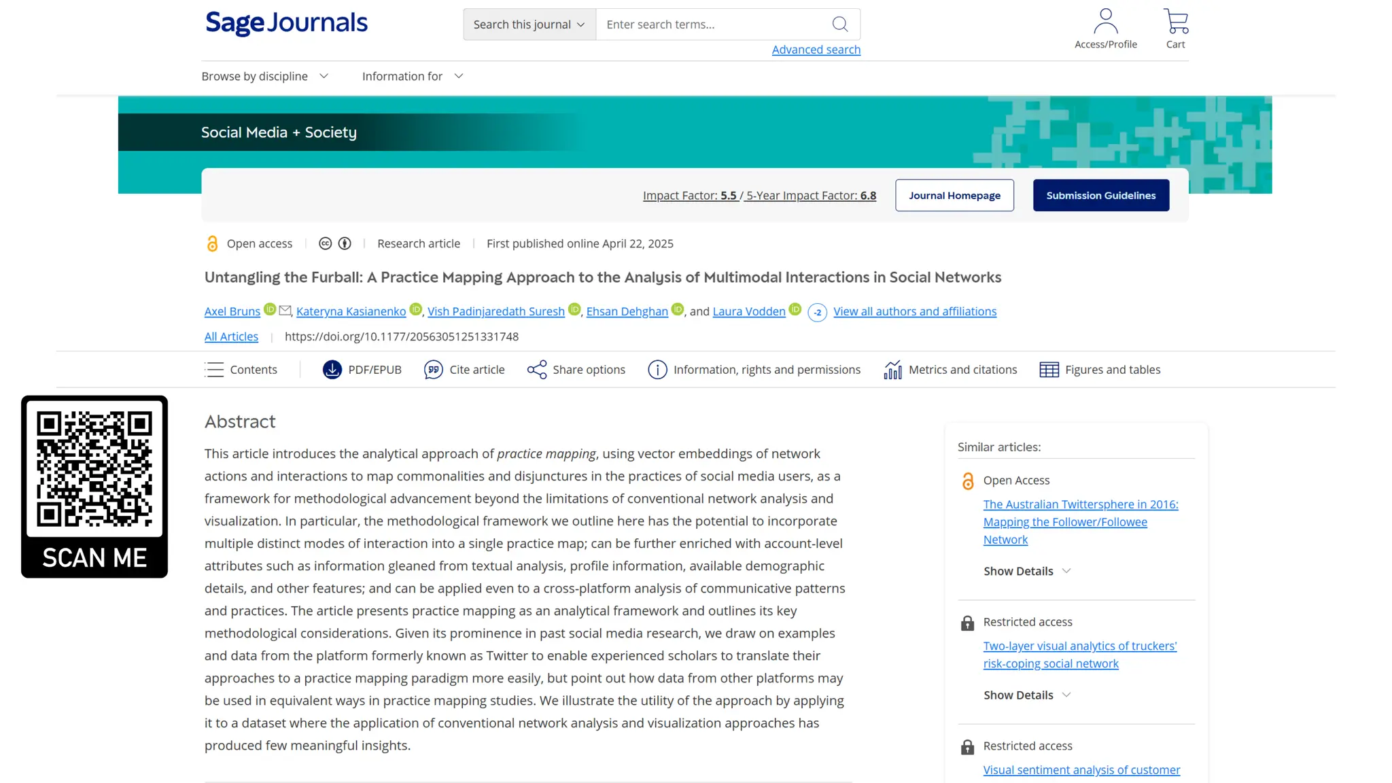Open the Advanced search link
Image resolution: width=1392 pixels, height=783 pixels.
pyautogui.click(x=816, y=50)
